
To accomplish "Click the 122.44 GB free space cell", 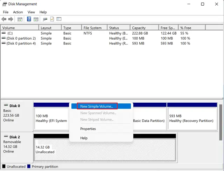I will pyautogui.click(x=169, y=33).
